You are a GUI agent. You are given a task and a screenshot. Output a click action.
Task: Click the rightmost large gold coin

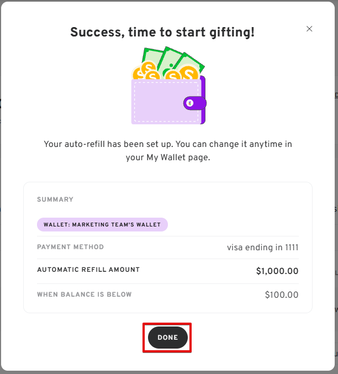(188, 72)
